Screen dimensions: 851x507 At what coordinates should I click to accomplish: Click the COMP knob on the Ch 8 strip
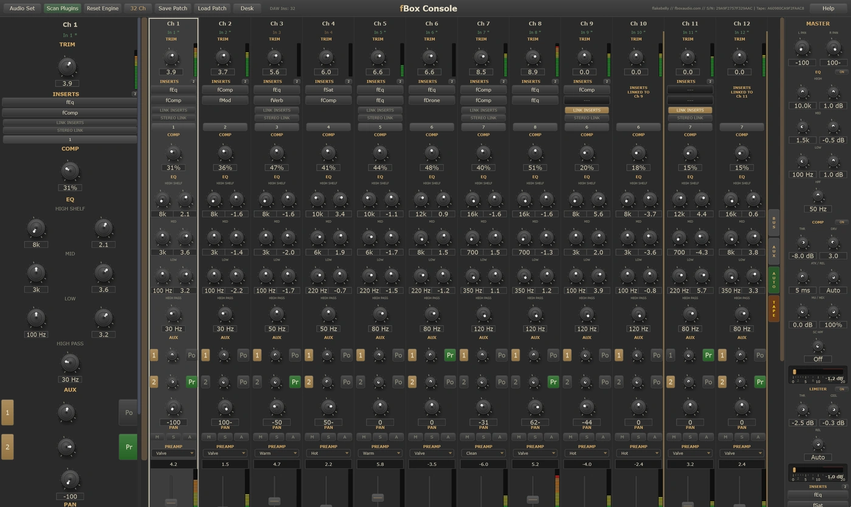(535, 153)
